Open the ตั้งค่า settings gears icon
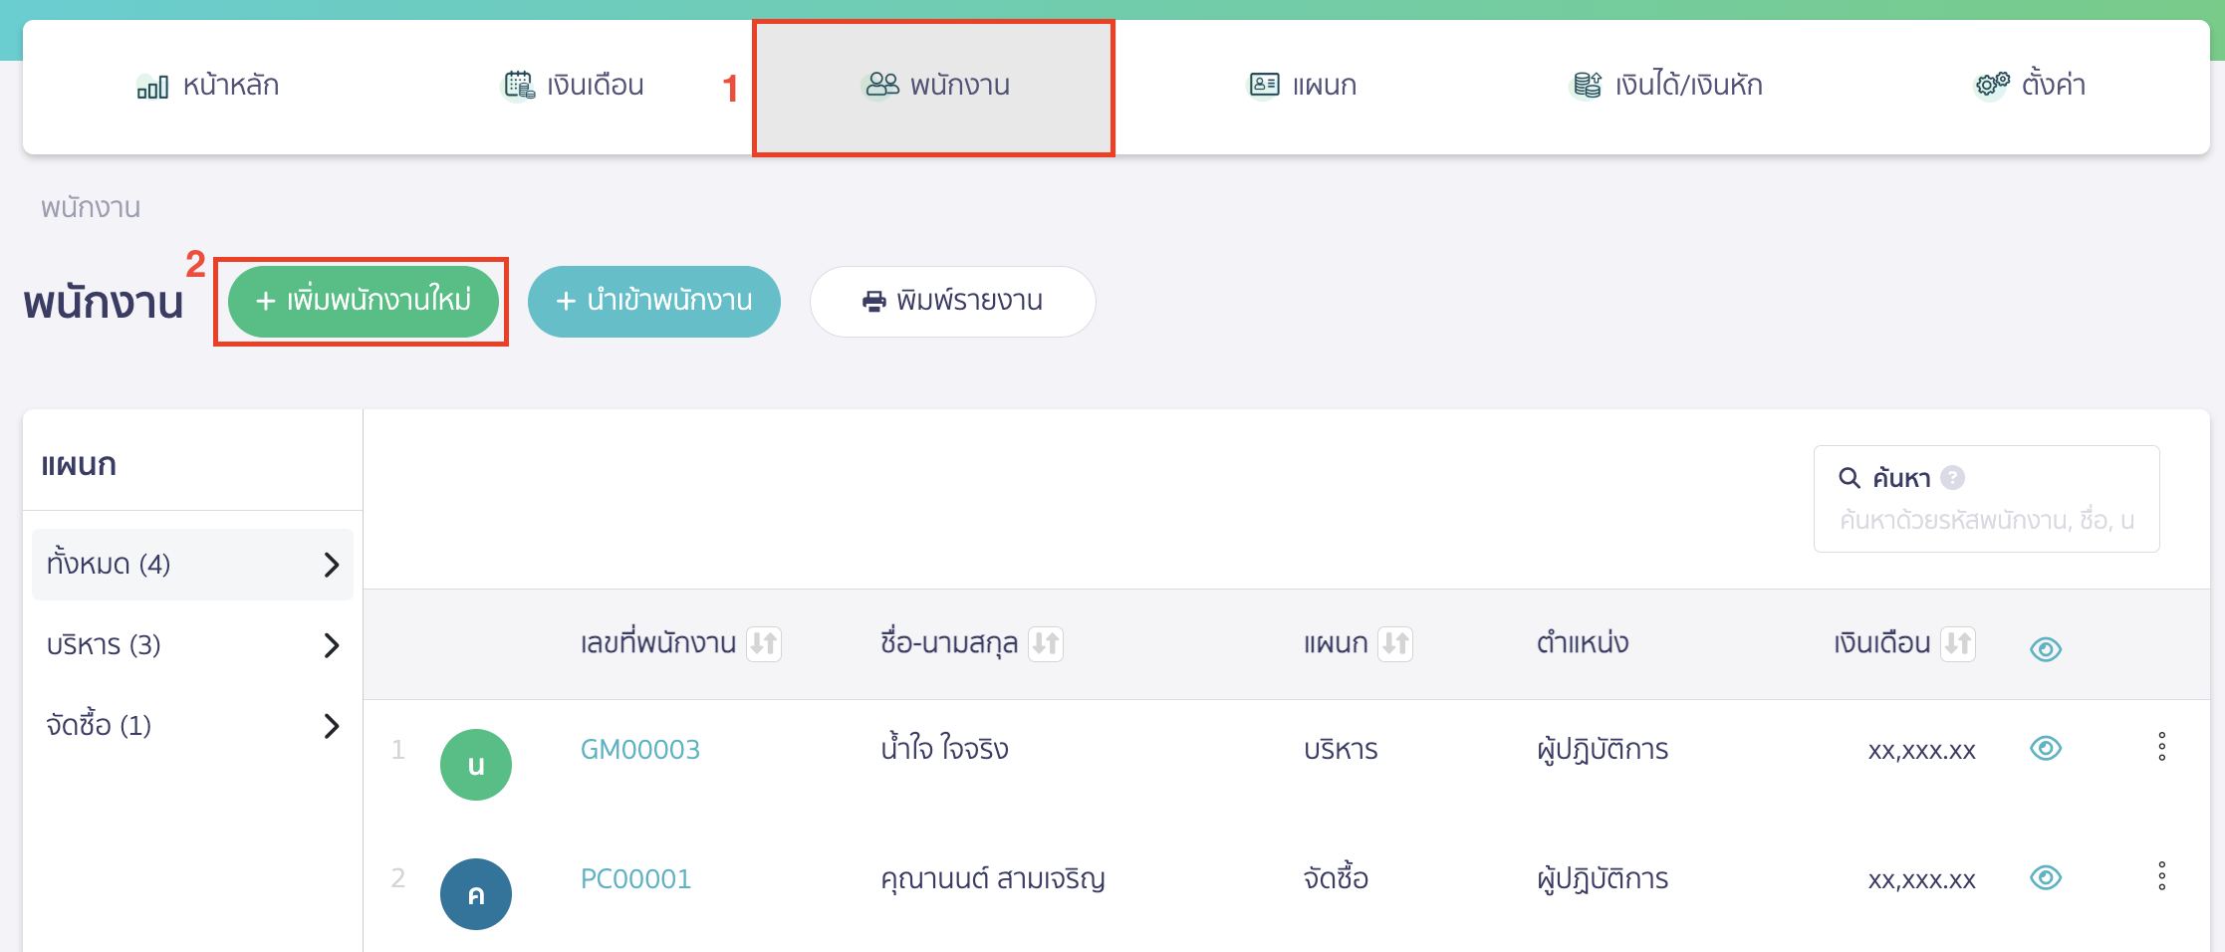Viewport: 2225px width, 952px height. (x=1988, y=85)
